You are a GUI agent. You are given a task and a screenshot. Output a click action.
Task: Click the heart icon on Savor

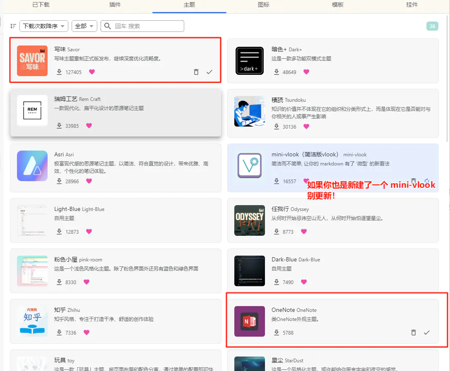click(x=92, y=72)
